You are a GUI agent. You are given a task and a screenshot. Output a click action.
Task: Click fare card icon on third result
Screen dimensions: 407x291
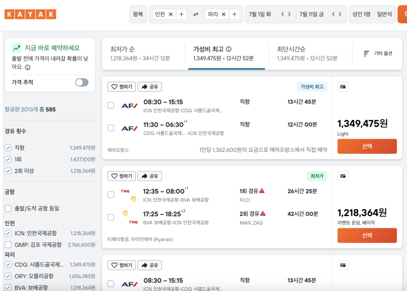(343, 265)
